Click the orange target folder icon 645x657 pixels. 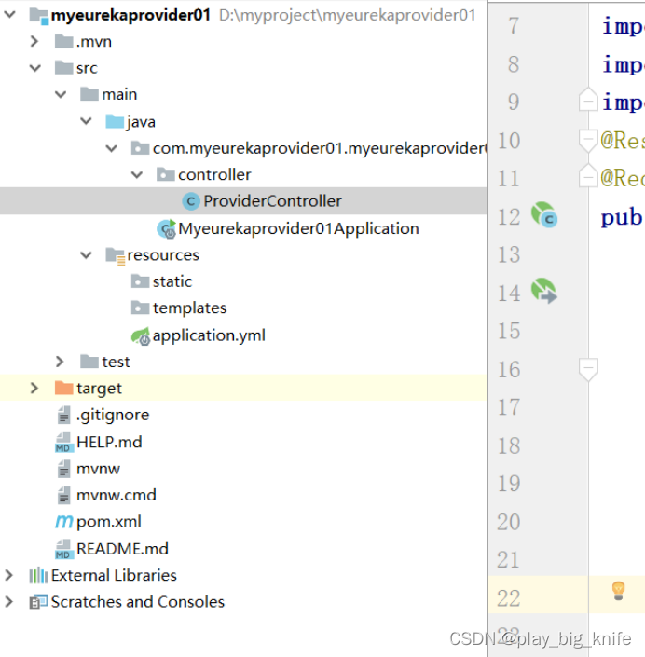tap(63, 388)
